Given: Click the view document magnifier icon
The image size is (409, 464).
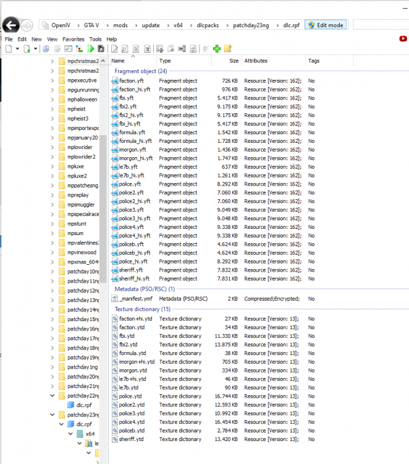Looking at the screenshot, I should tap(125, 49).
